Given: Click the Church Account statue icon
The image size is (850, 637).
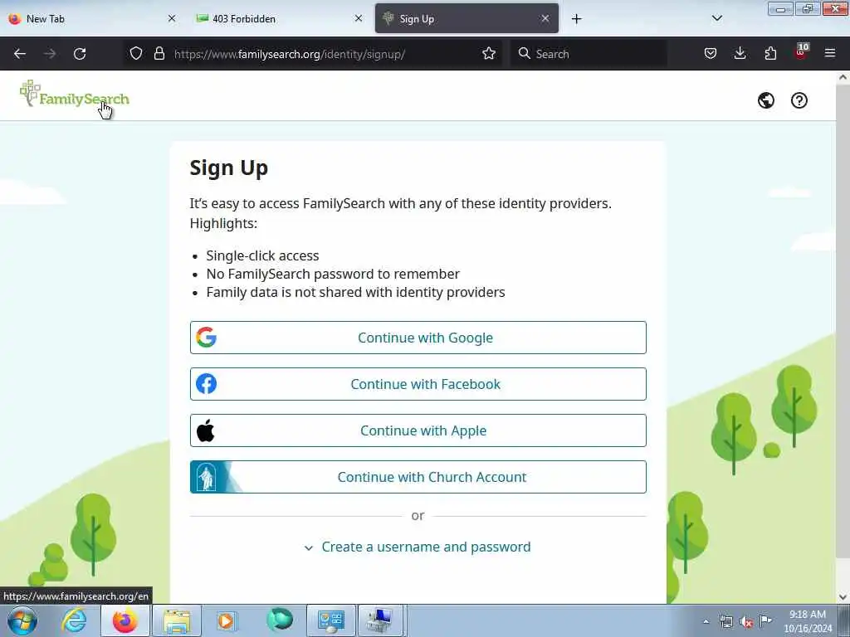Looking at the screenshot, I should click(206, 477).
